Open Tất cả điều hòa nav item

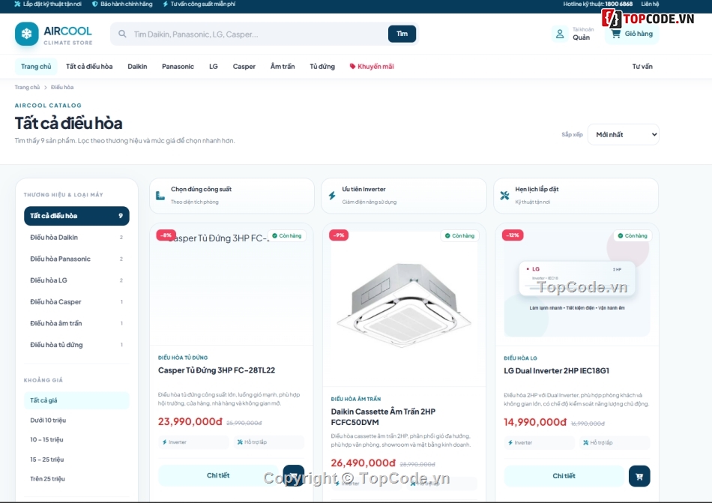coord(89,66)
